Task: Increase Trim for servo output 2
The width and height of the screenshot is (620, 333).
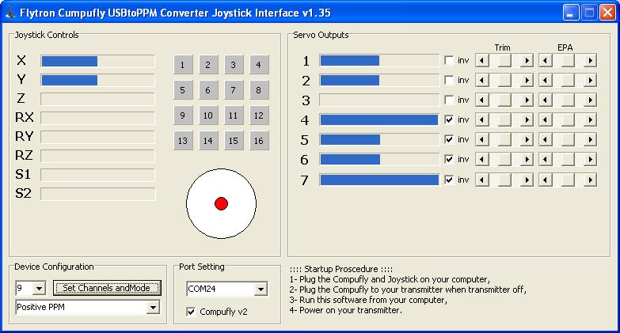Action: [527, 80]
